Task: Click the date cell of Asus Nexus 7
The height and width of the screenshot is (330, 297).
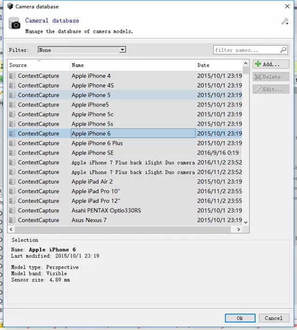Action: click(x=219, y=220)
